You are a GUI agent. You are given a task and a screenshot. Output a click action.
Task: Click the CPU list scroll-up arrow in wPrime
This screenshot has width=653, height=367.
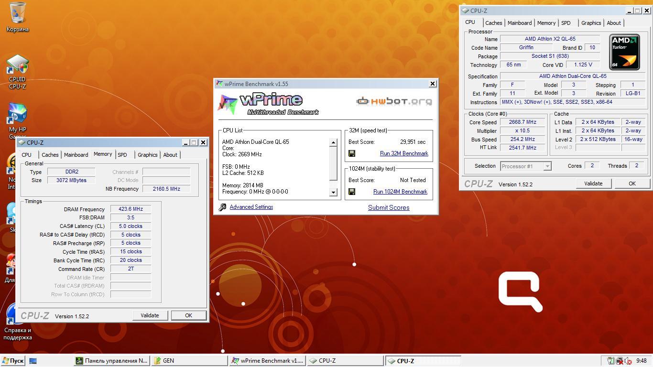[x=334, y=142]
